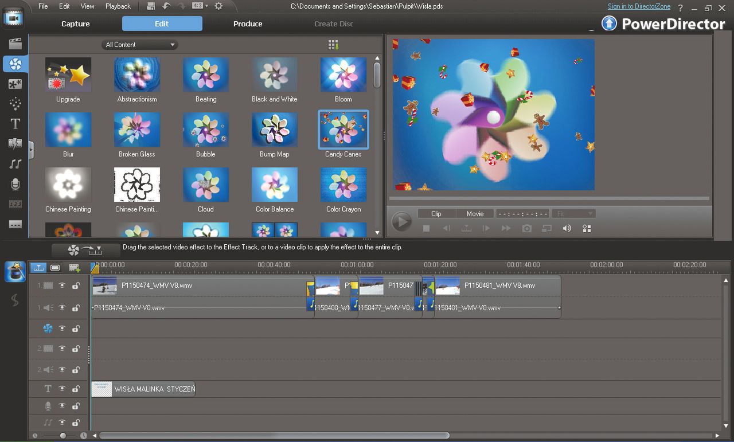Image resolution: width=734 pixels, height=442 pixels.
Task: Play the preview
Action: (x=401, y=221)
